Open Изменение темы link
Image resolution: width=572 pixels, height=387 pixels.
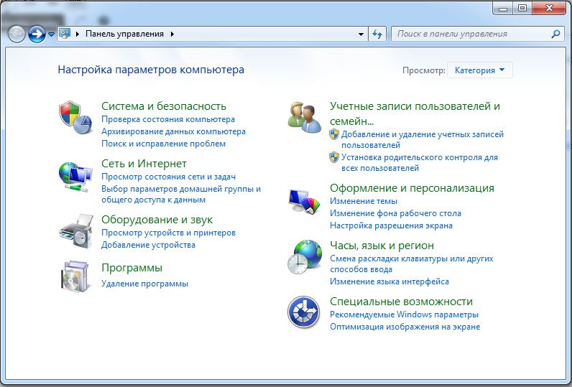(363, 201)
